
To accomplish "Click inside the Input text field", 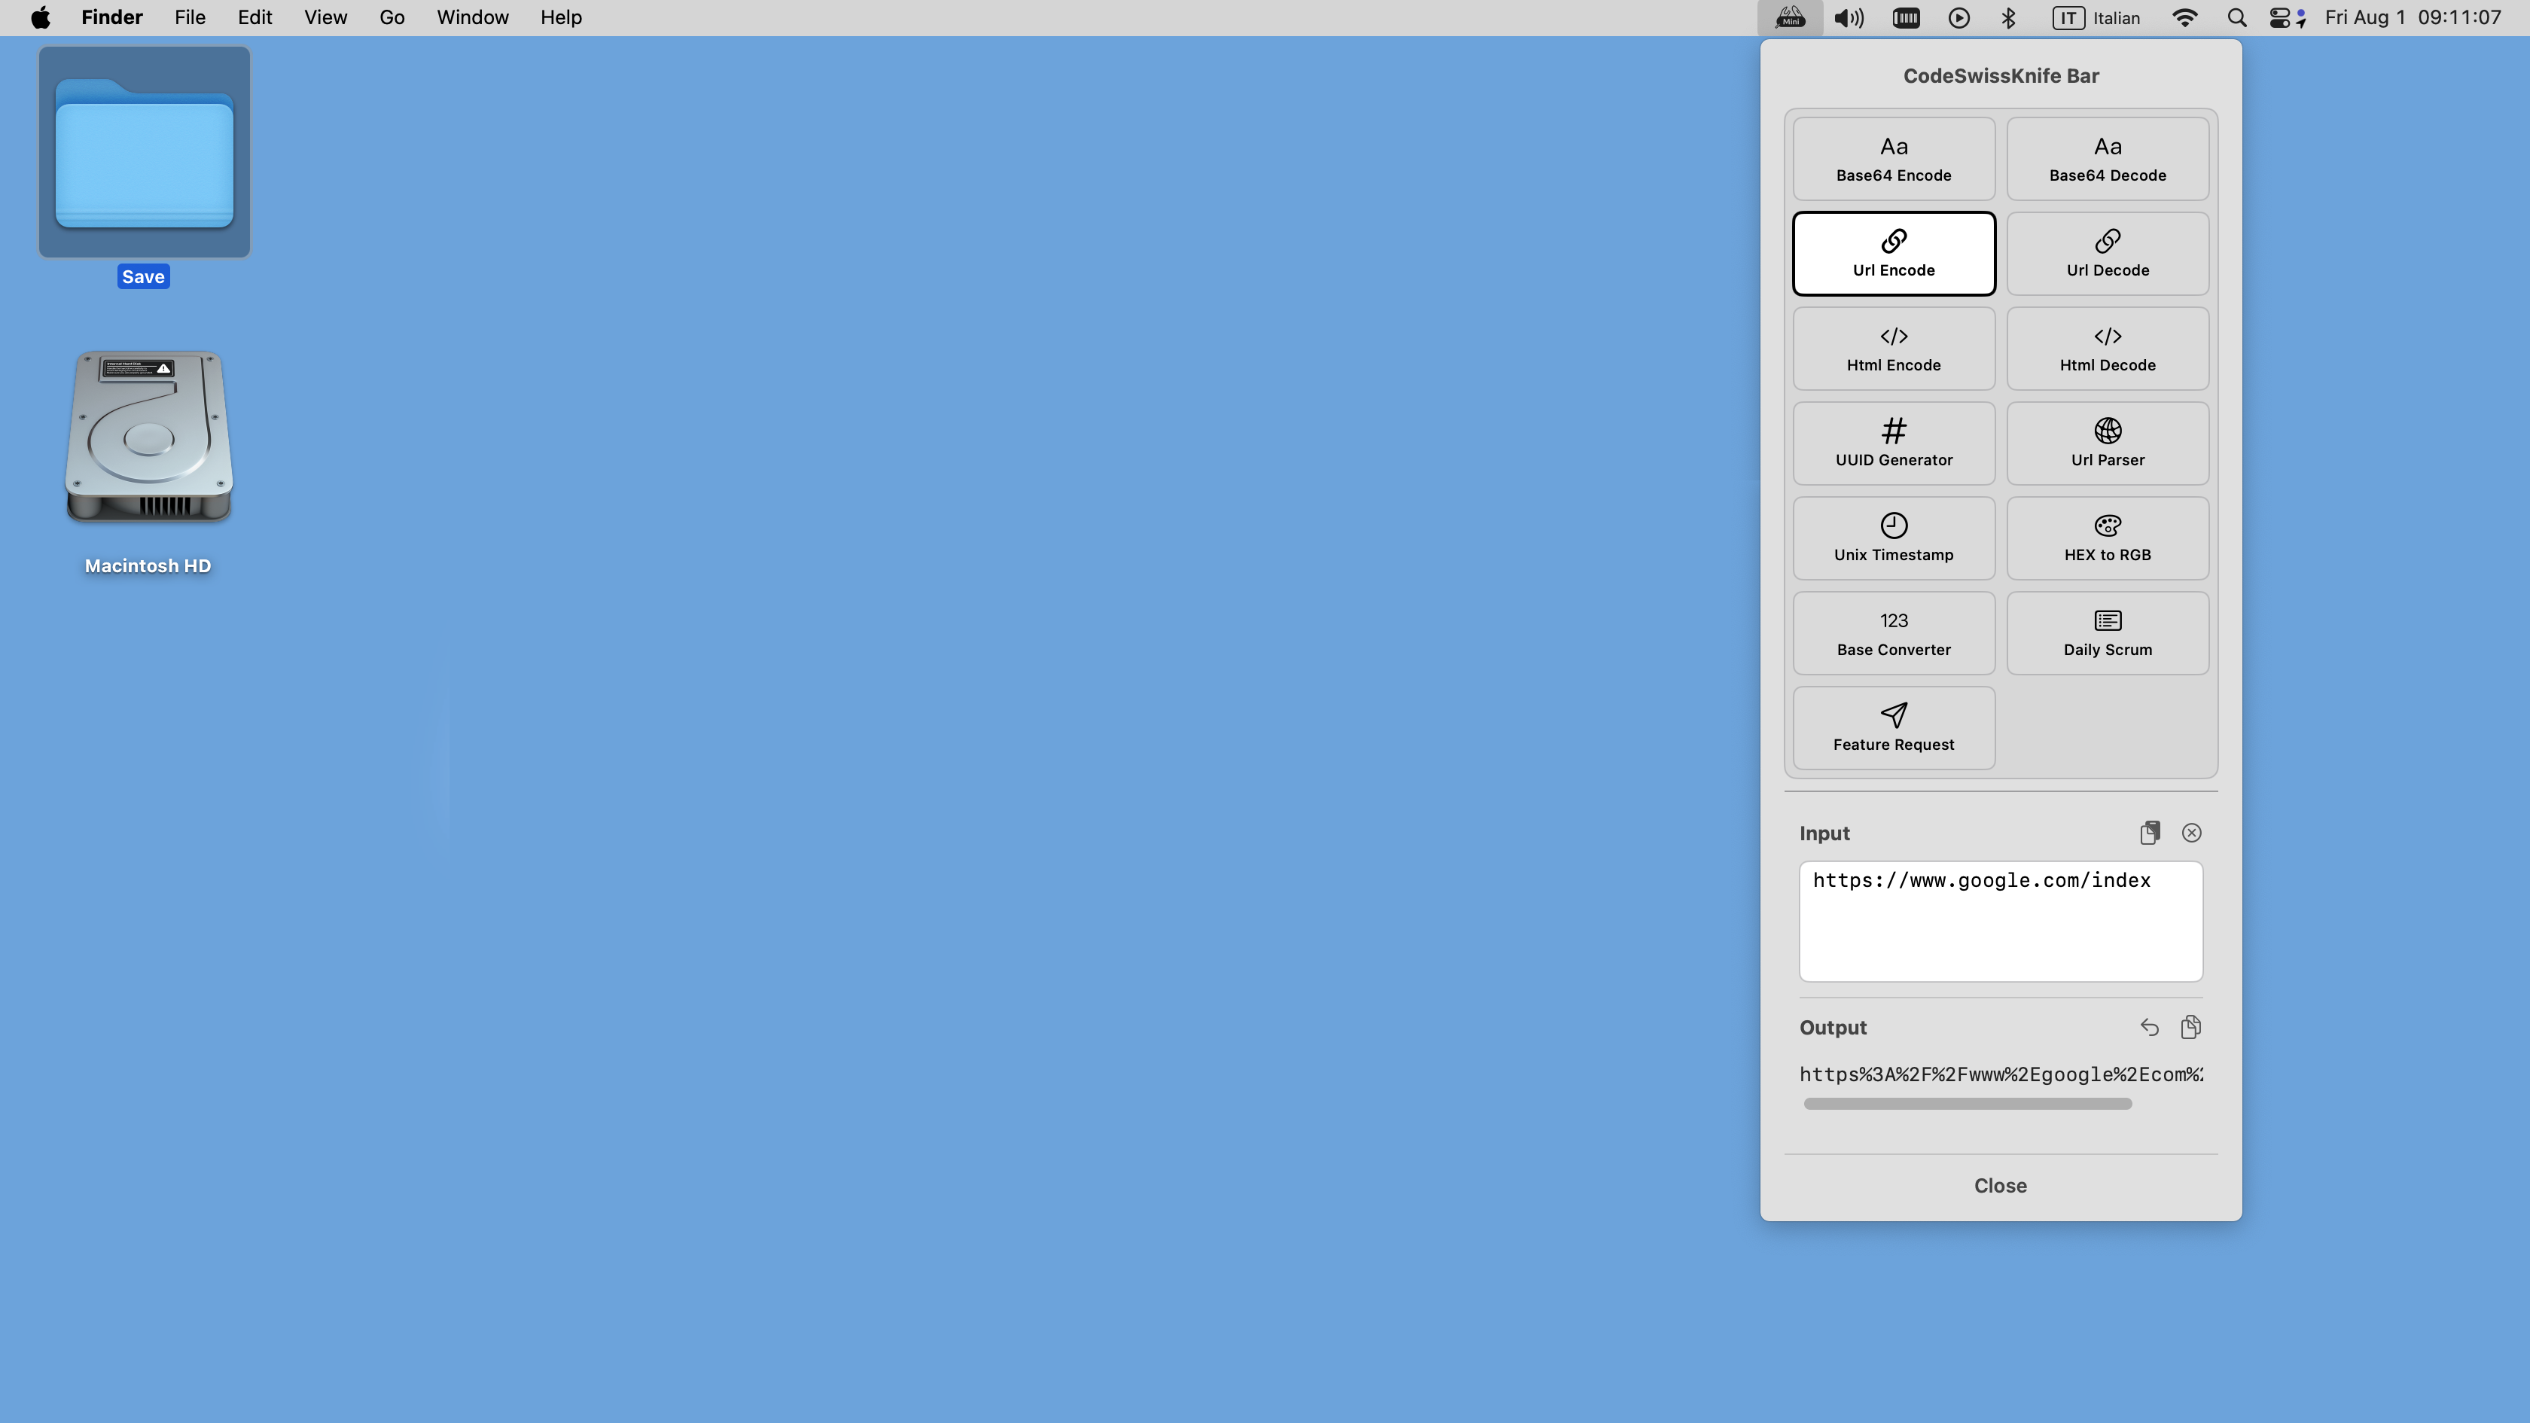I will pyautogui.click(x=2000, y=921).
